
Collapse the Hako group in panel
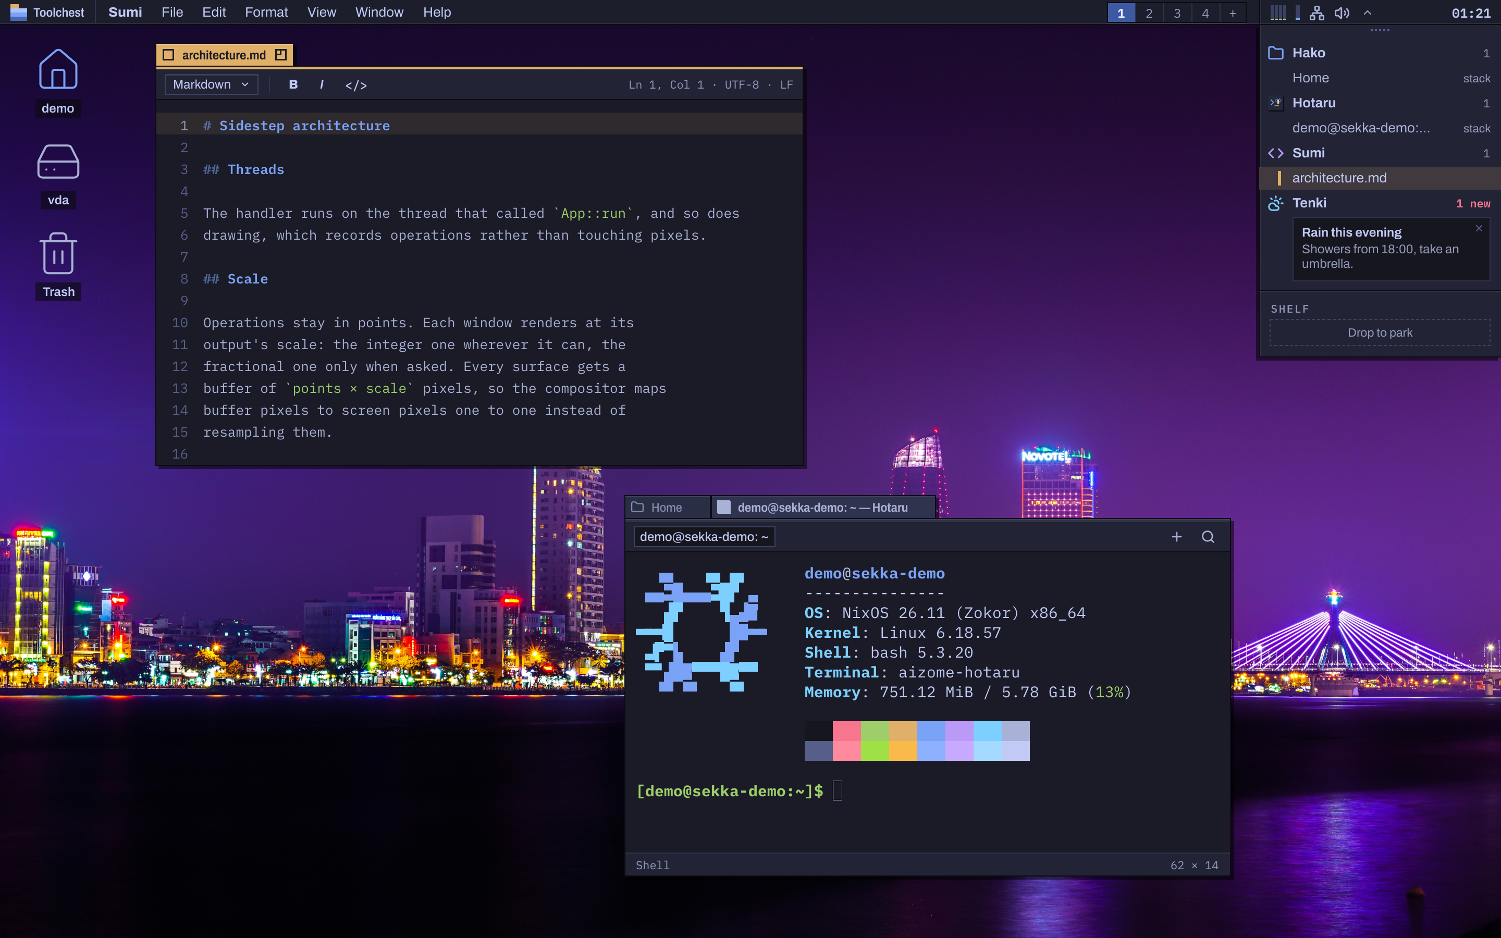1380,53
